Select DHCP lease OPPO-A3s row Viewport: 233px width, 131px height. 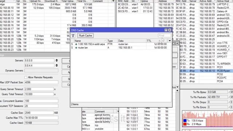click(194, 22)
